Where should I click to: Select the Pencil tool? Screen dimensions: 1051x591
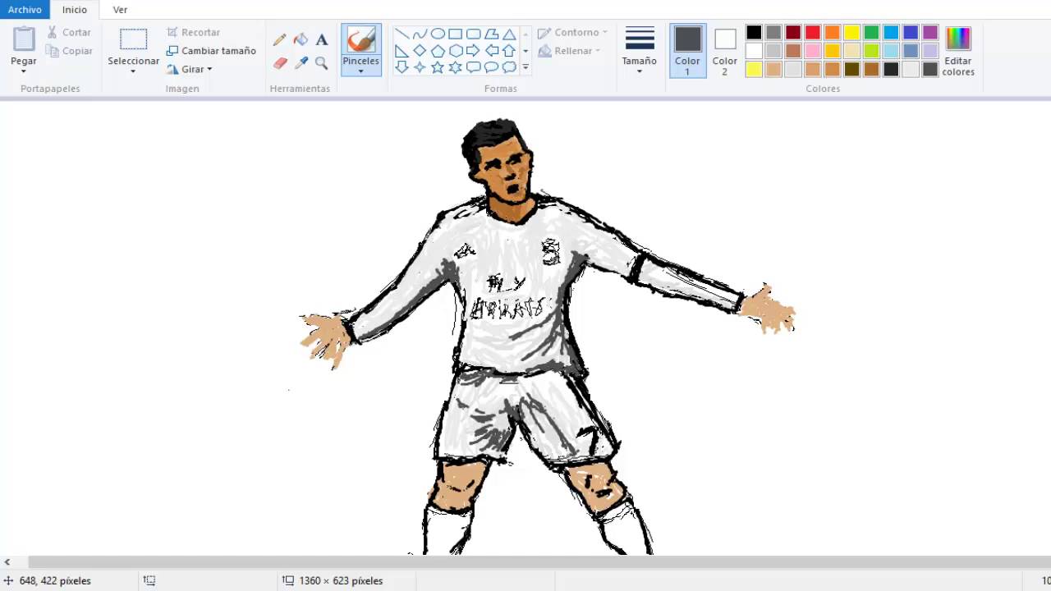pos(279,39)
